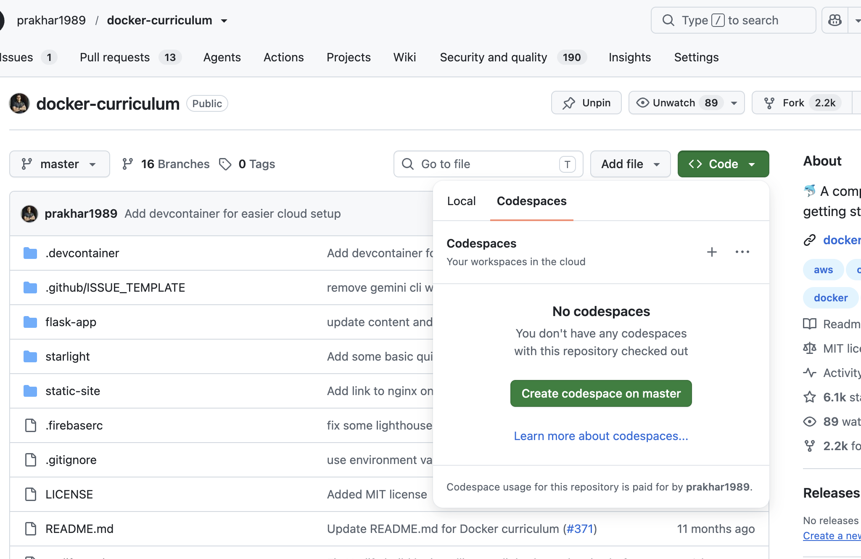861x559 pixels.
Task: Click the README.md file icon
Action: pyautogui.click(x=31, y=529)
